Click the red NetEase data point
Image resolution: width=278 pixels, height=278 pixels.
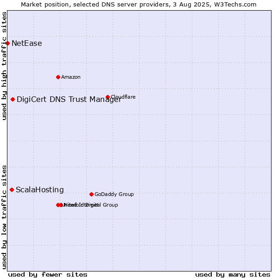point(7,43)
